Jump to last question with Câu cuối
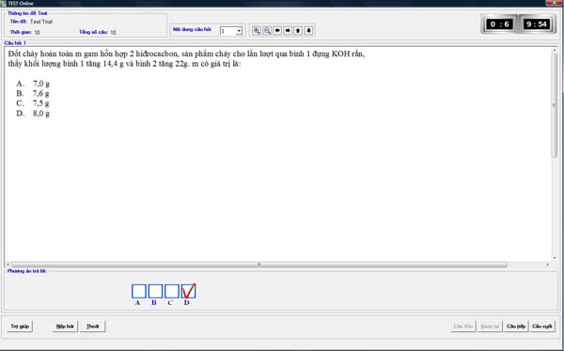564x351 pixels. (542, 327)
